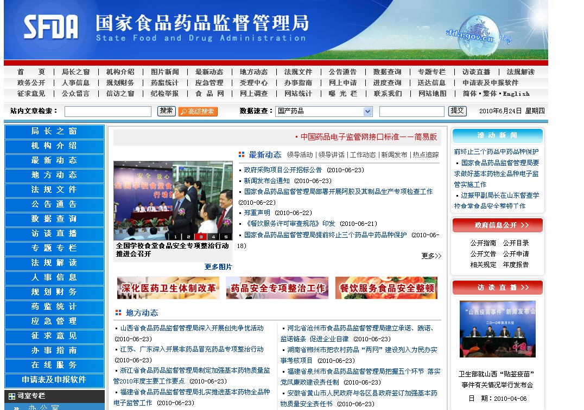This screenshot has width=584, height=410.
Task: Open the 江苏、广东 non-drug crackdown news link
Action: click(x=192, y=349)
